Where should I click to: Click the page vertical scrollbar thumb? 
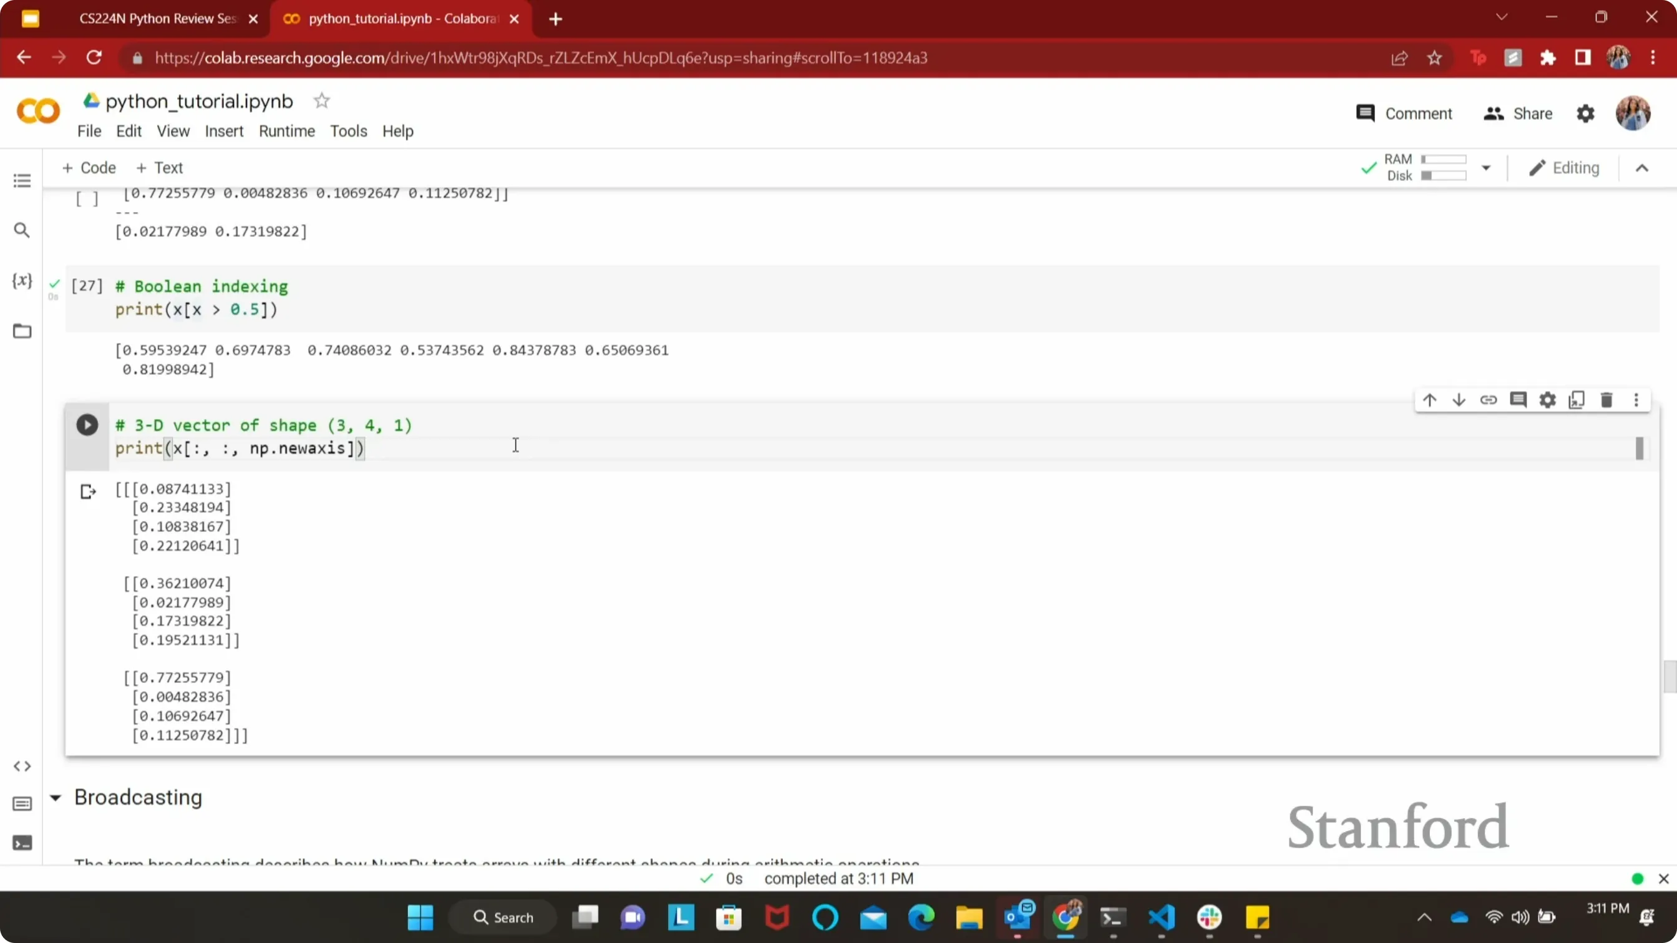(1670, 677)
